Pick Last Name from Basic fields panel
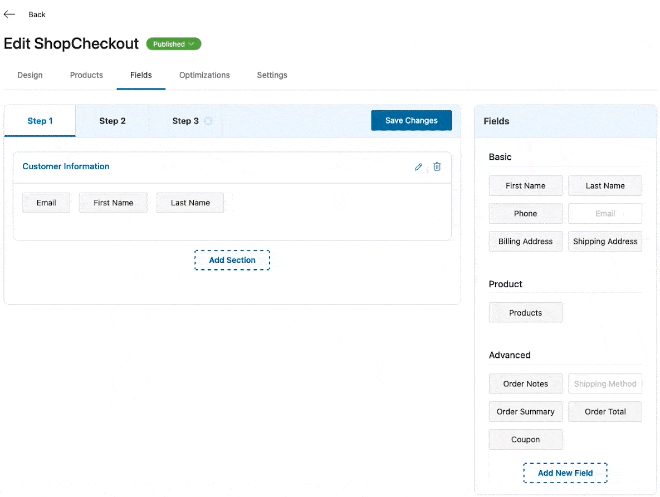660x497 pixels. coord(605,185)
